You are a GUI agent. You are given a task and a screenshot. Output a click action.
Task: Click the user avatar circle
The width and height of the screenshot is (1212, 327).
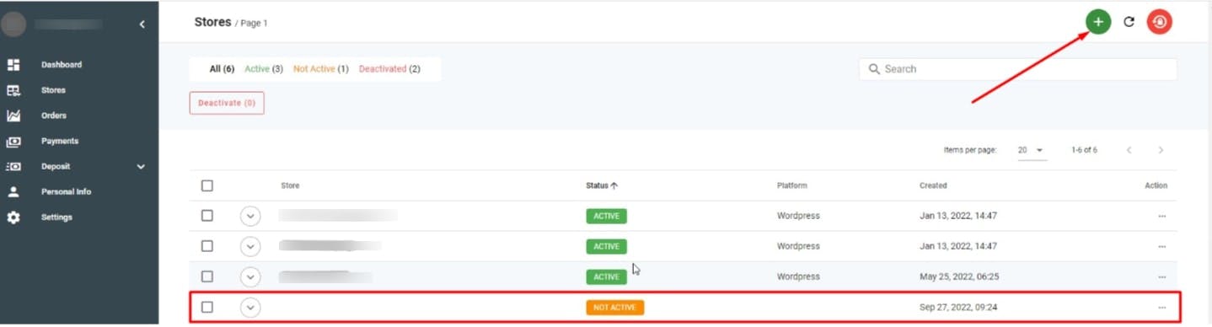pos(13,24)
